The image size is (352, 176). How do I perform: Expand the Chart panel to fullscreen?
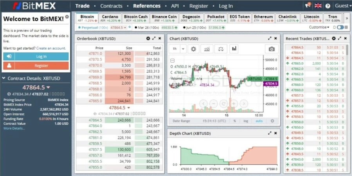click(270, 39)
